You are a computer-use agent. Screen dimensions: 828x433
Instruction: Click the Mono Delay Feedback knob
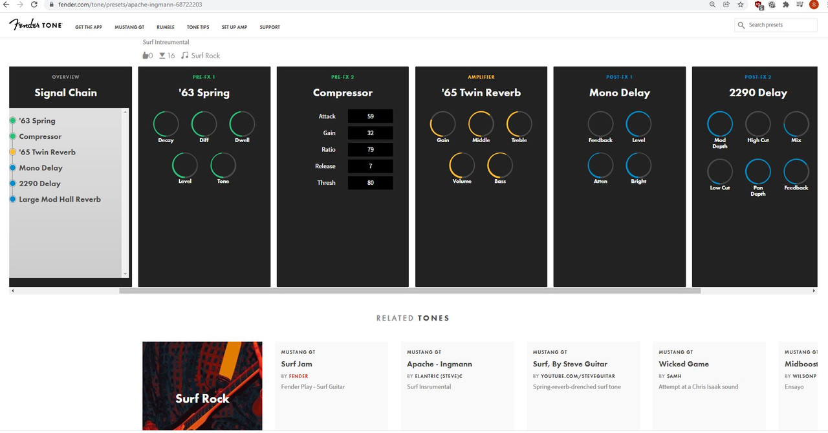(600, 123)
